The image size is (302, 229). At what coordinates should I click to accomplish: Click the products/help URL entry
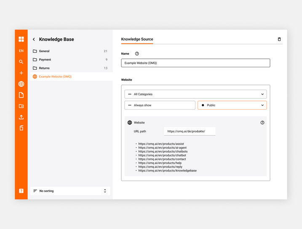point(160,163)
